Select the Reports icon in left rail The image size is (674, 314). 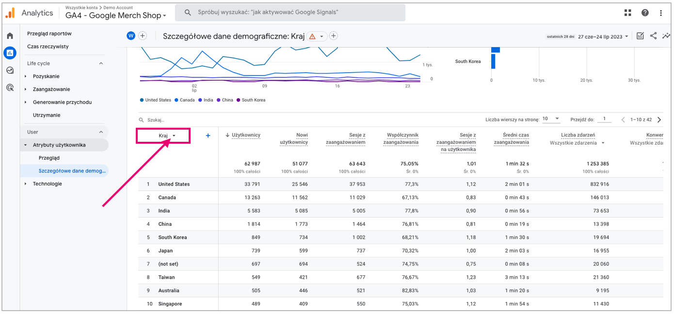pos(10,53)
